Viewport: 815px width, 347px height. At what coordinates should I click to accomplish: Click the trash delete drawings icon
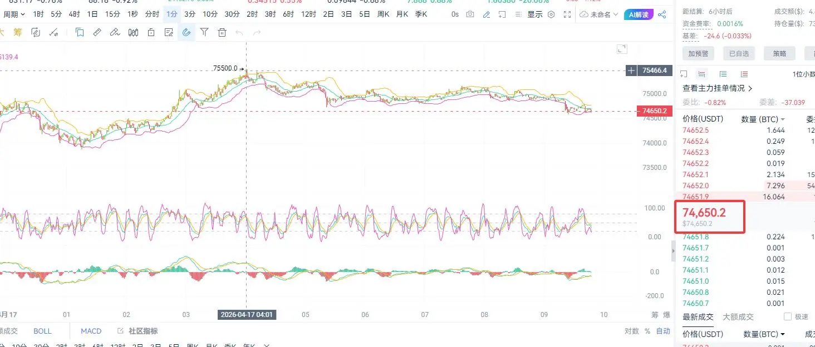[222, 33]
